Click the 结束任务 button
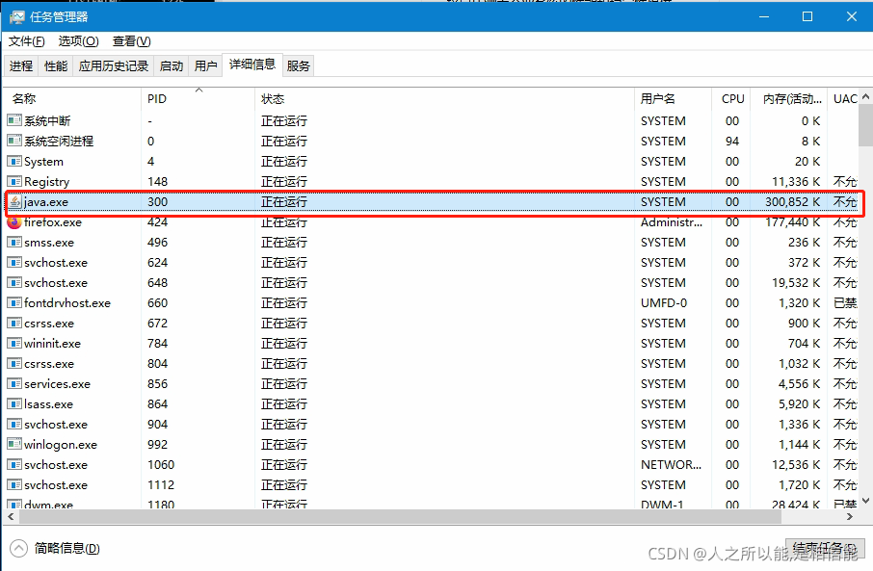Screen dimensions: 873x571 coord(825,548)
